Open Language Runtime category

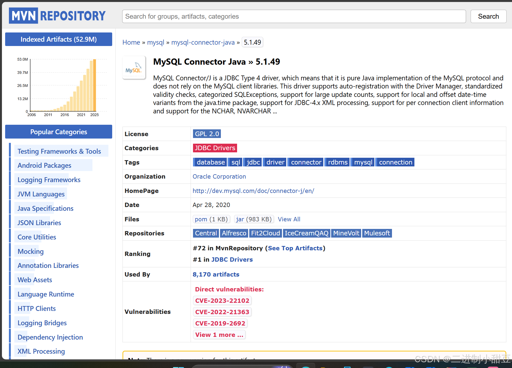46,294
